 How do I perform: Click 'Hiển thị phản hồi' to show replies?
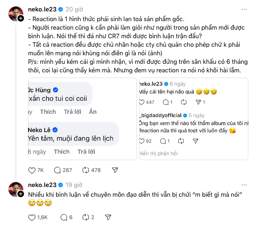[x=158, y=153]
